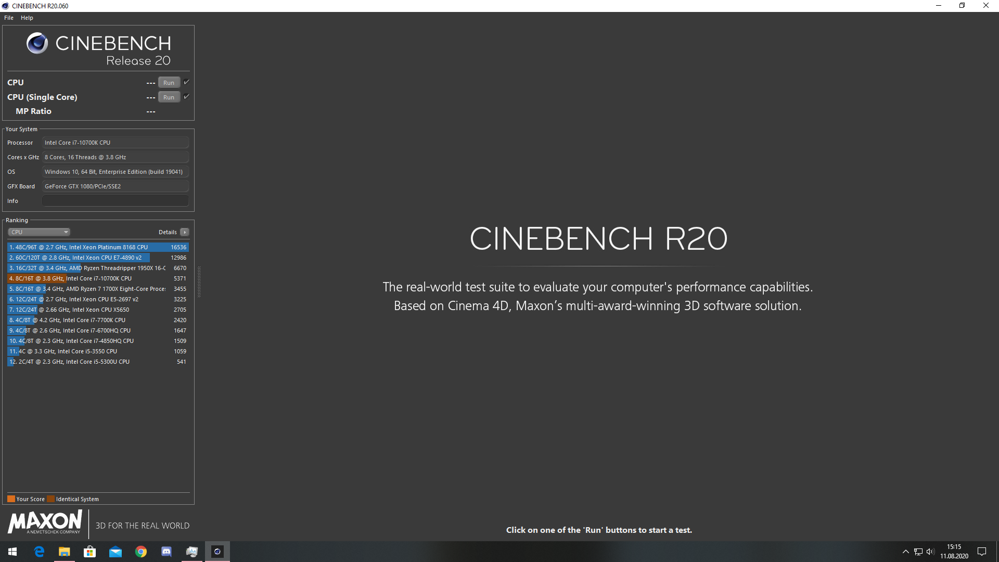
Task: Select ranking row Intel Xeon Platinum 8168
Action: click(x=98, y=247)
